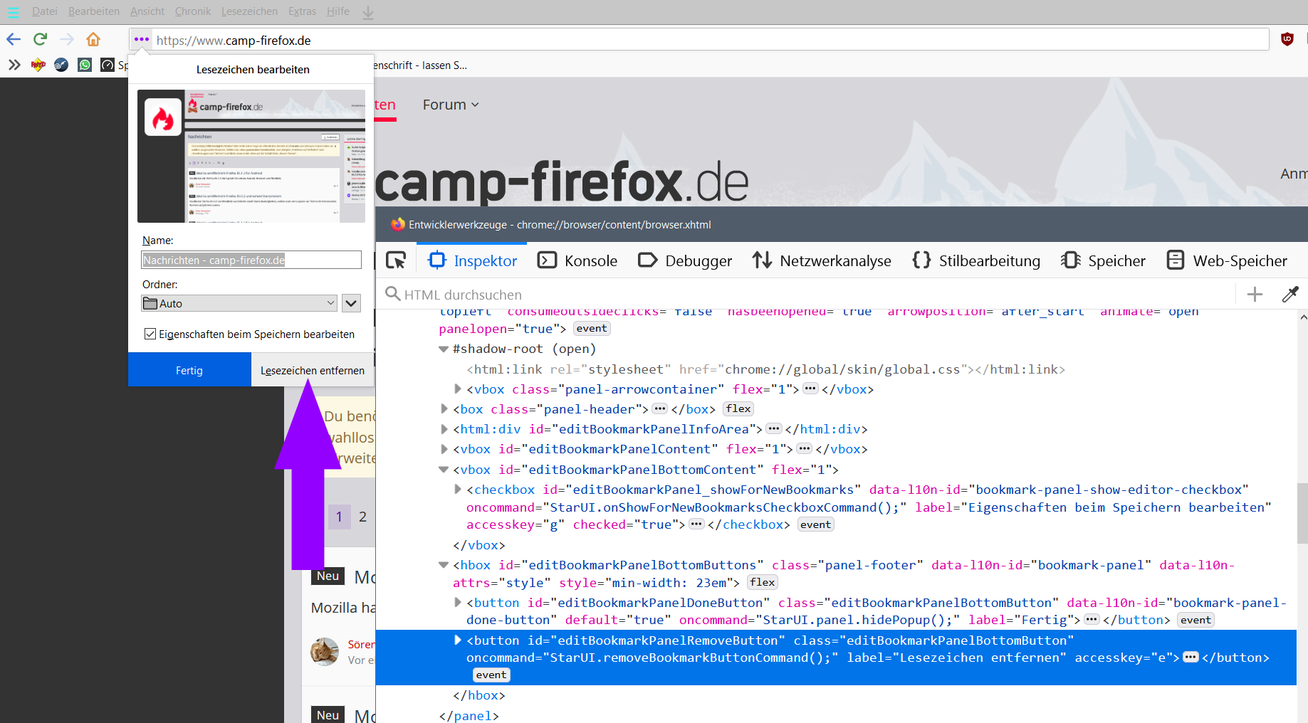Screen dimensions: 1308x723
Task: Open the Bearbeiten menu
Action: point(94,11)
